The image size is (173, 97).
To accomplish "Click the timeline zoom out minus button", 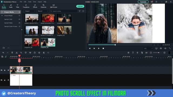I will pyautogui.click(x=151, y=53).
